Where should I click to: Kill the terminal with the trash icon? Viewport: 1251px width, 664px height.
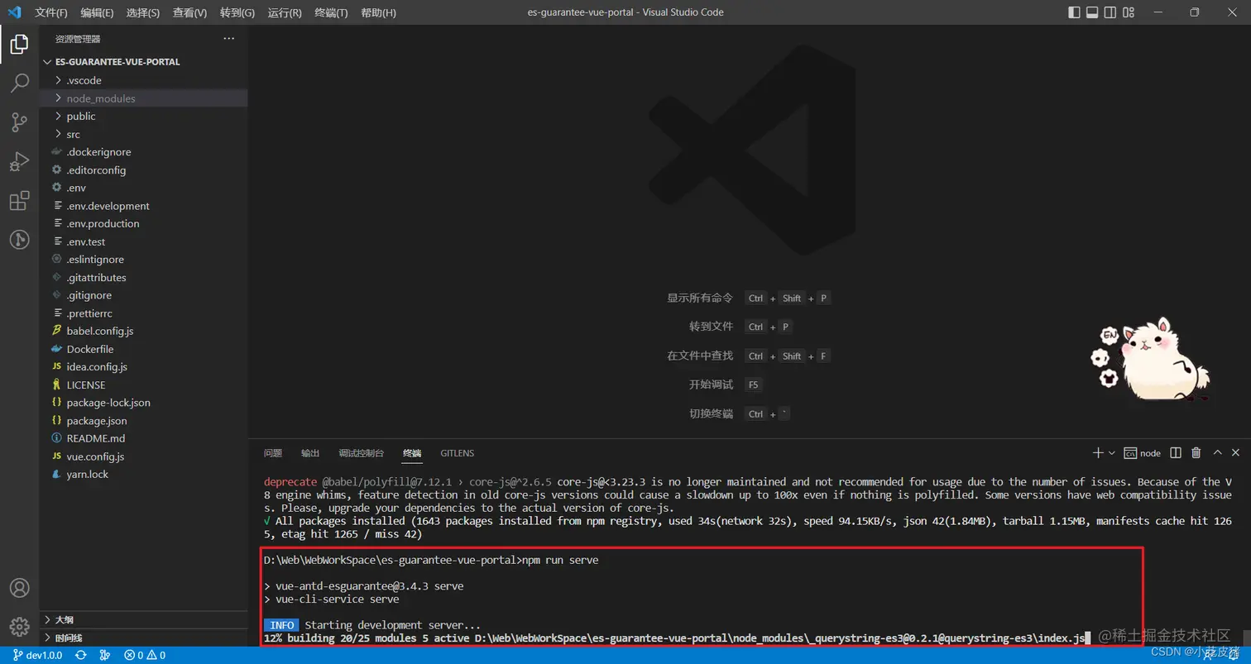[1196, 453]
